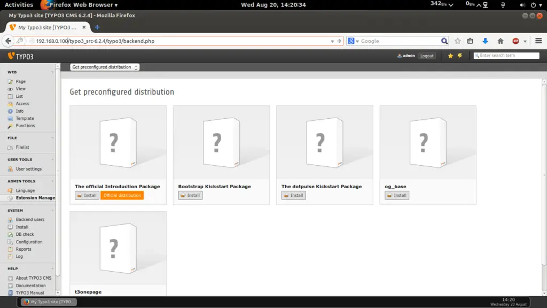The width and height of the screenshot is (547, 308).
Task: Open the Functions module icon
Action: (x=11, y=126)
